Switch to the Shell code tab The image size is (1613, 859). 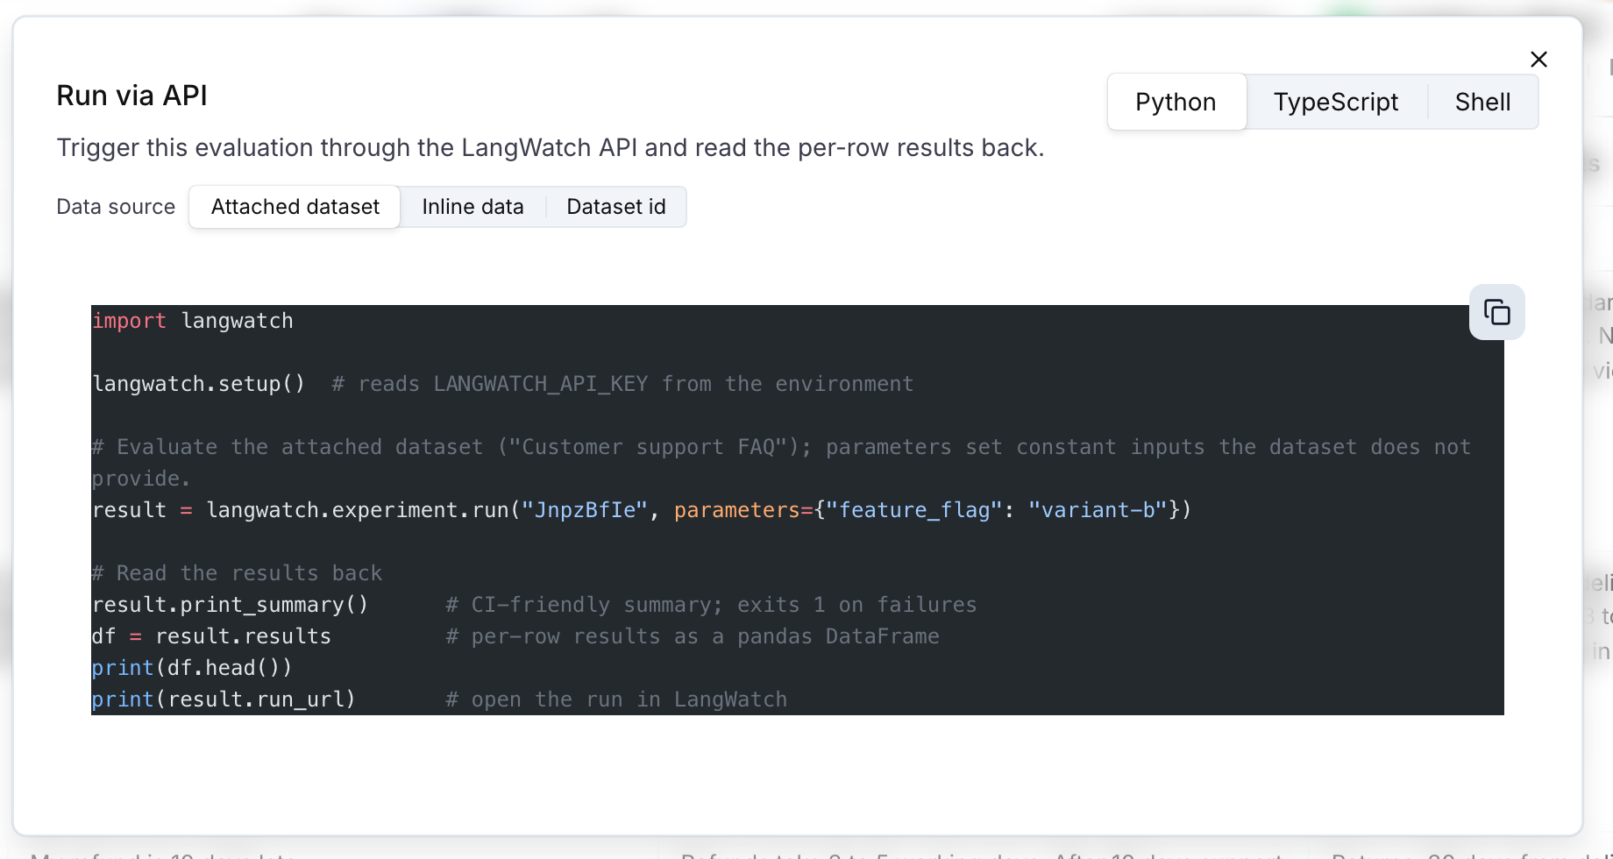pos(1482,102)
